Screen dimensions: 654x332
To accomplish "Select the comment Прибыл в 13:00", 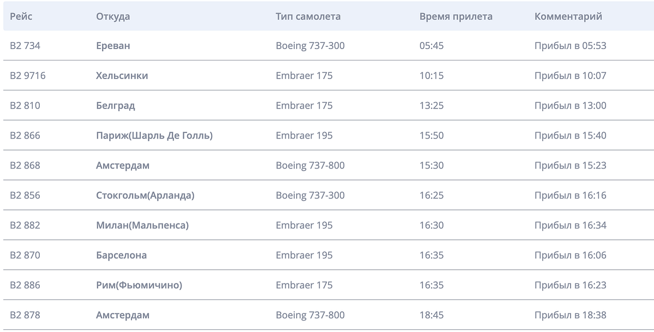I will (571, 106).
